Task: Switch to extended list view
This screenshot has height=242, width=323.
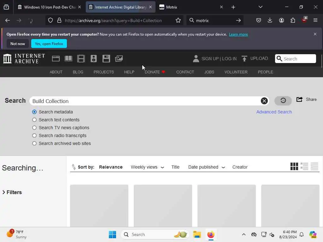Action: [x=304, y=166]
